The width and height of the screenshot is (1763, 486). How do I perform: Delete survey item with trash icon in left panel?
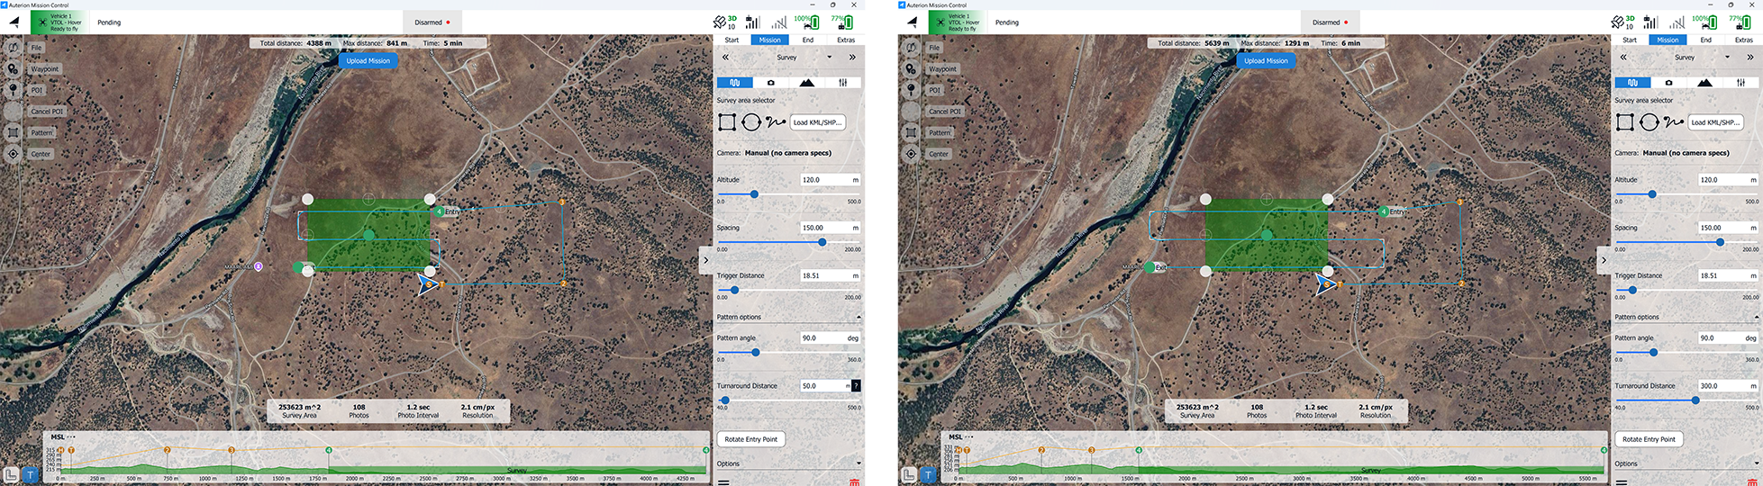click(x=854, y=482)
